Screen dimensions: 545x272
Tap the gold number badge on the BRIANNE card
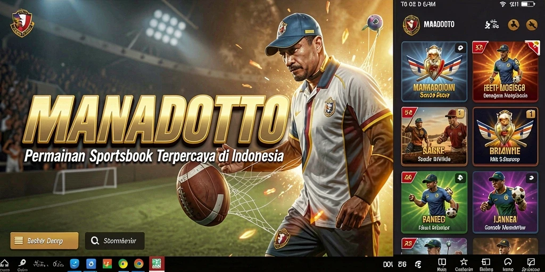click(x=531, y=114)
